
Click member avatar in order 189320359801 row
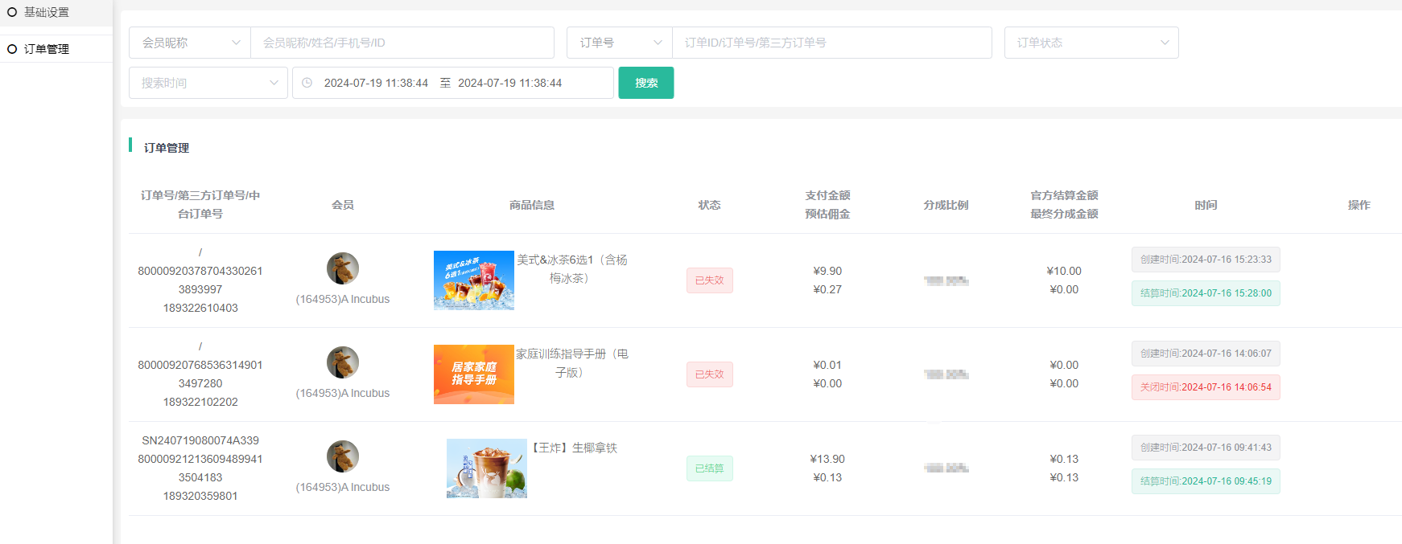343,456
